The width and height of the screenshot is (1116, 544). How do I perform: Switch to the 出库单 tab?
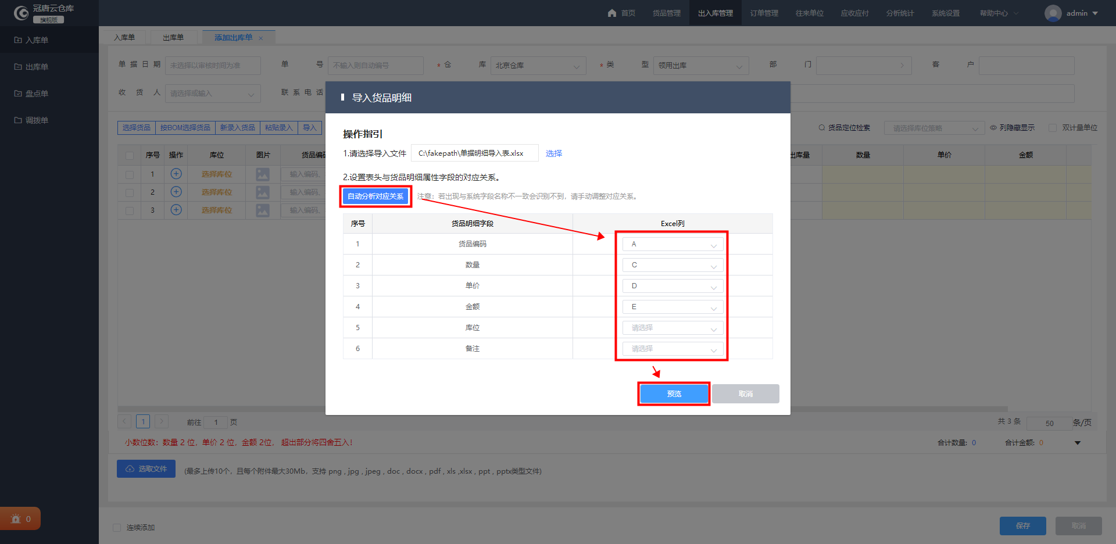173,37
